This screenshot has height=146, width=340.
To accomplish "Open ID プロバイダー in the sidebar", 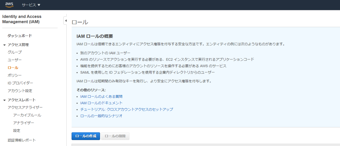I will (20, 83).
